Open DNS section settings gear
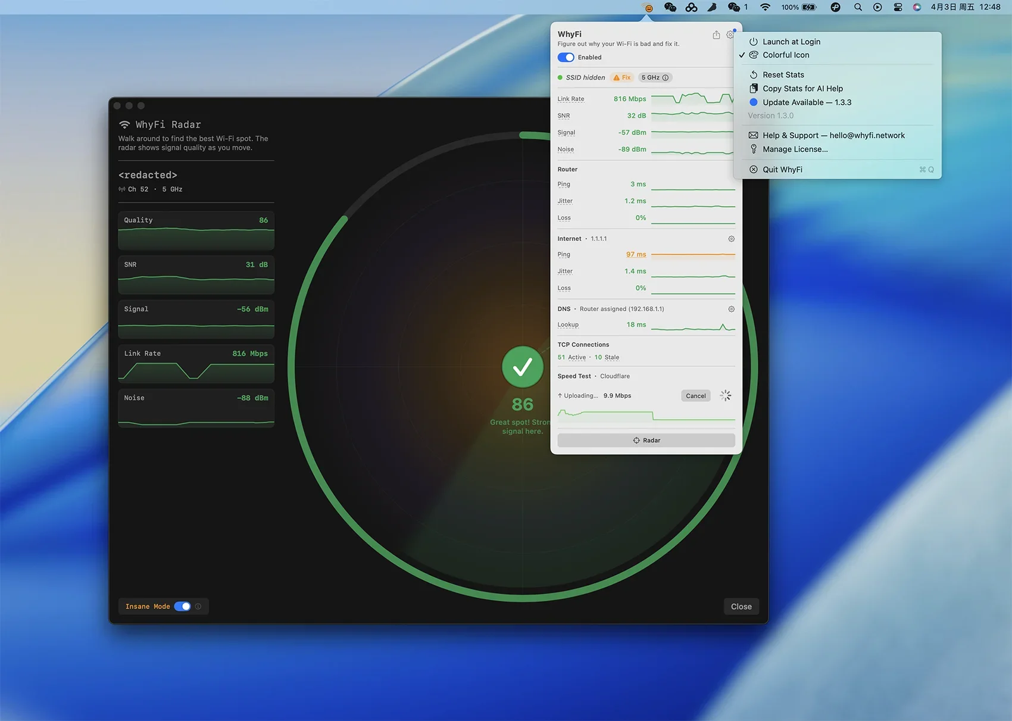This screenshot has width=1012, height=721. pyautogui.click(x=731, y=309)
